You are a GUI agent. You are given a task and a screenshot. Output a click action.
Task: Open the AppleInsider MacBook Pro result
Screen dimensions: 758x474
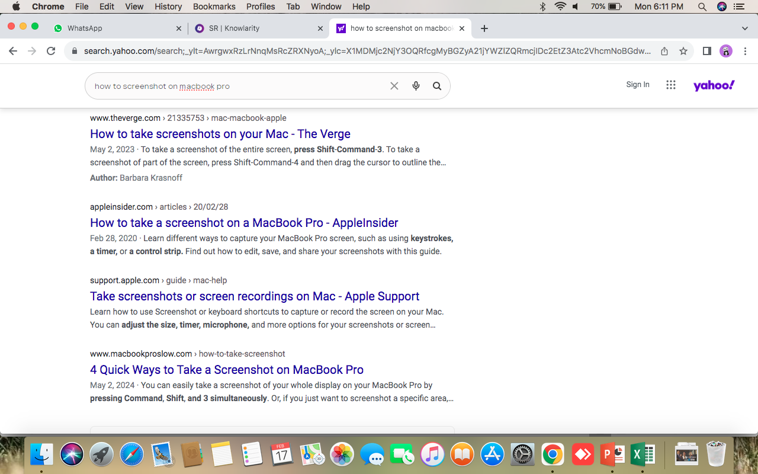point(244,223)
